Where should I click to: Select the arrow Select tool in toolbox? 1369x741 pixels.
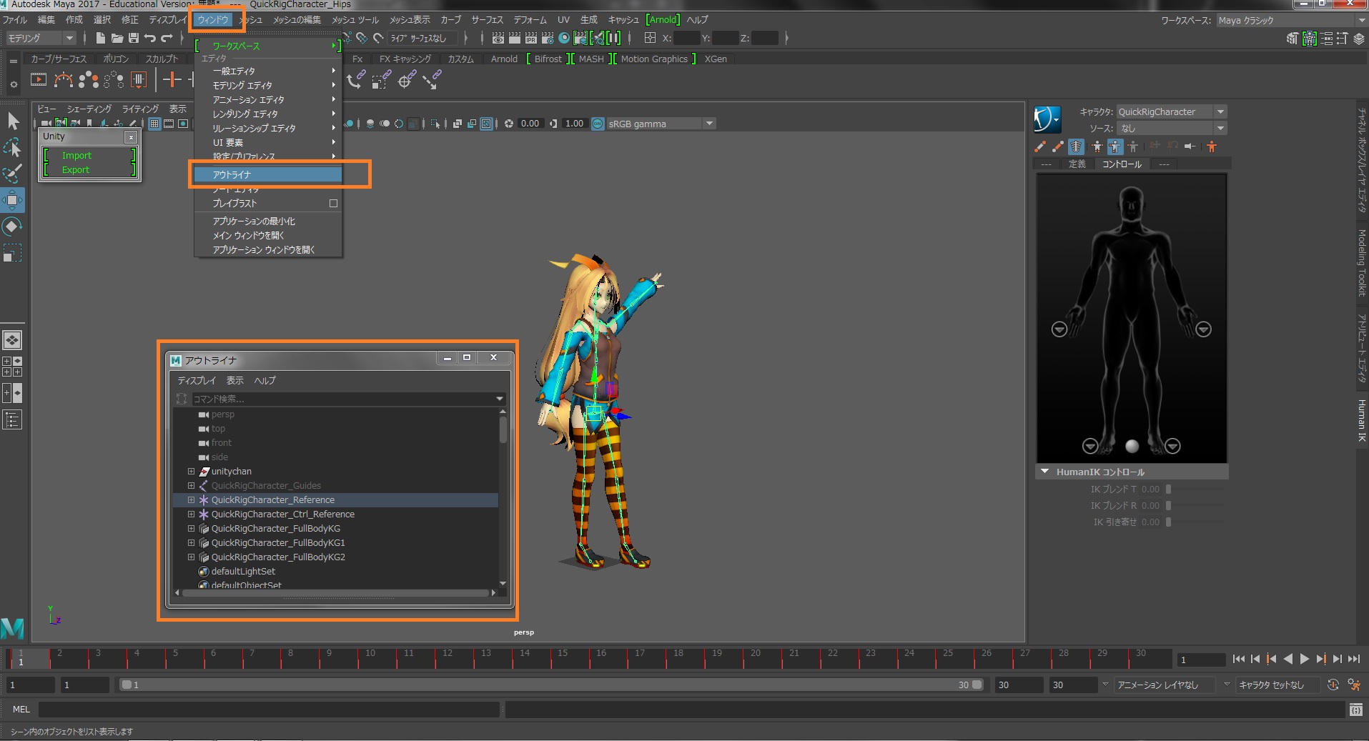pyautogui.click(x=13, y=121)
